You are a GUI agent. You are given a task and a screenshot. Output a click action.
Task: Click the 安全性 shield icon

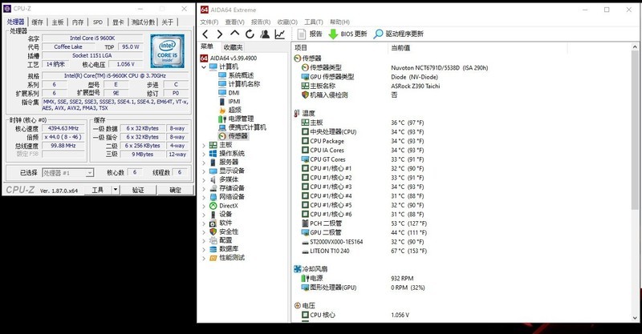pos(213,231)
